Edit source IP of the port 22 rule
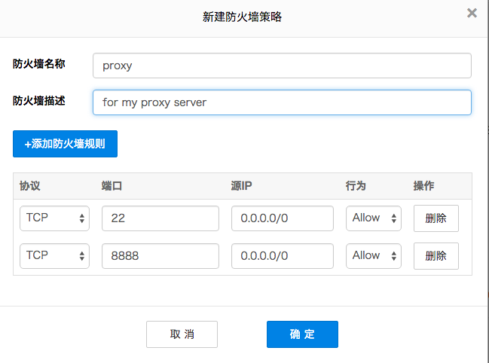The height and width of the screenshot is (363, 489). (283, 218)
